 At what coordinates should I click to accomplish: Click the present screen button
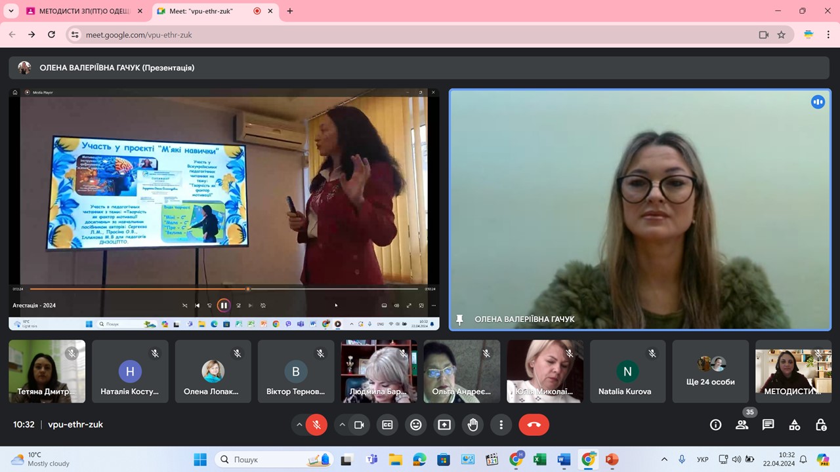tap(444, 425)
